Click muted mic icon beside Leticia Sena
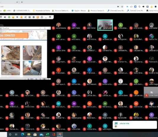158x137 pixels. pos(115,95)
